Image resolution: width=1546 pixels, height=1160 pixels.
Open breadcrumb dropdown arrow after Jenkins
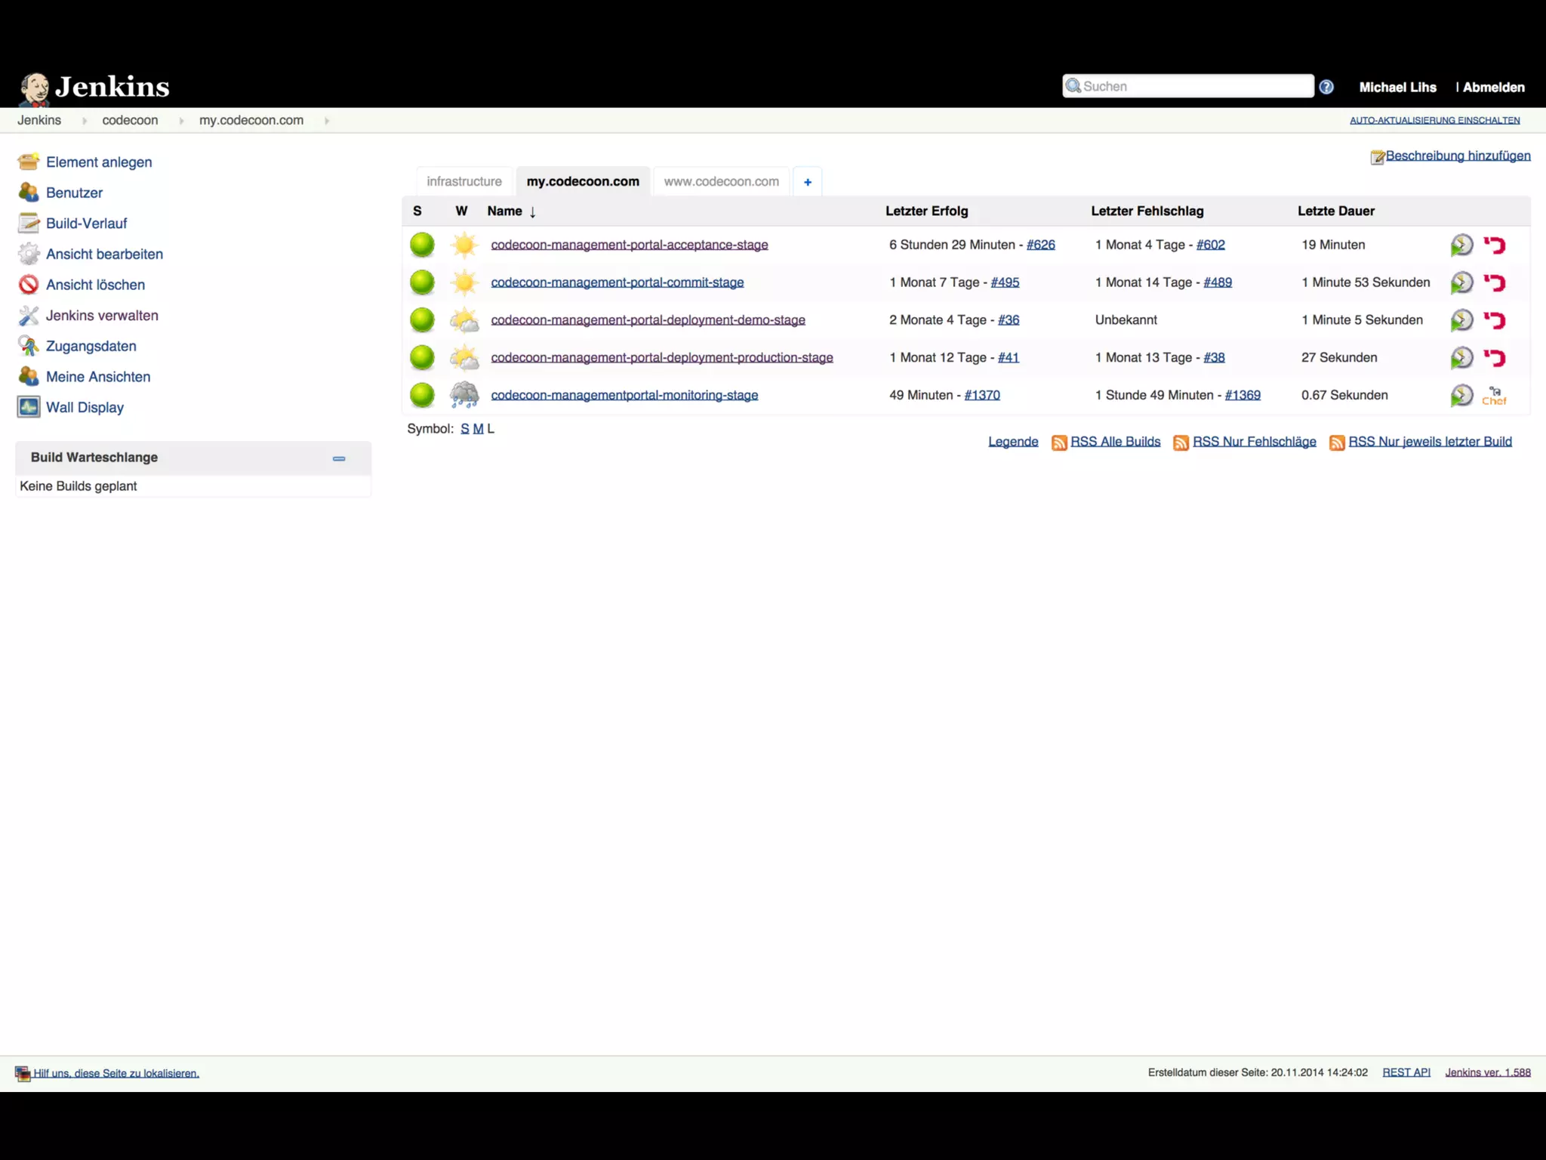tap(84, 120)
